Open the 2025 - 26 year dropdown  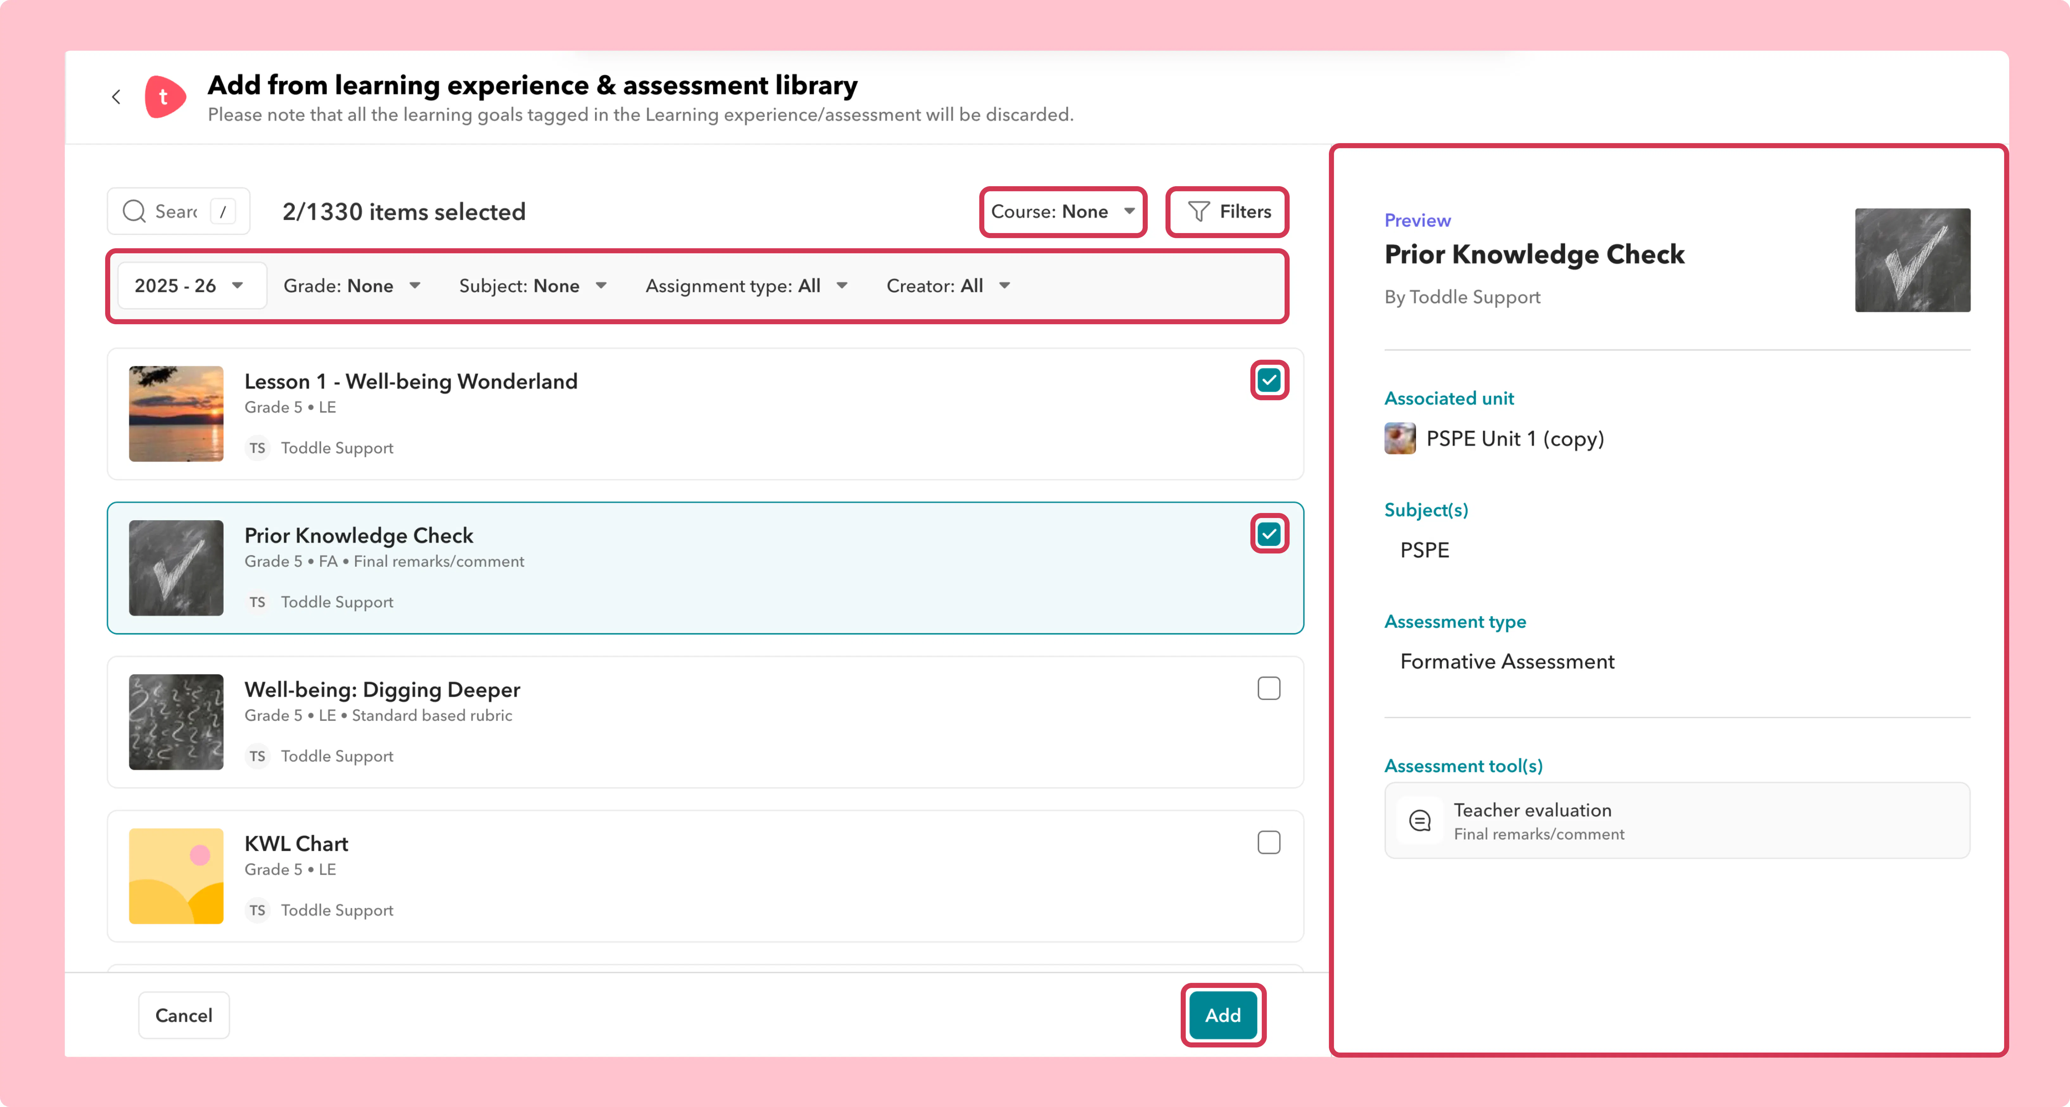(x=191, y=286)
